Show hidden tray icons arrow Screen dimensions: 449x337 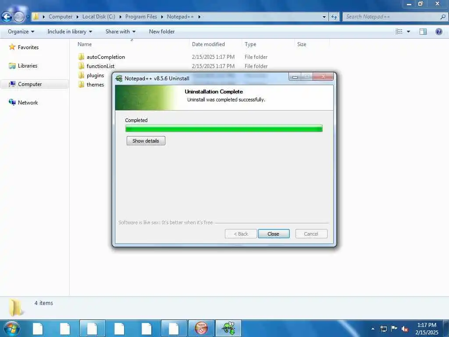(x=373, y=329)
